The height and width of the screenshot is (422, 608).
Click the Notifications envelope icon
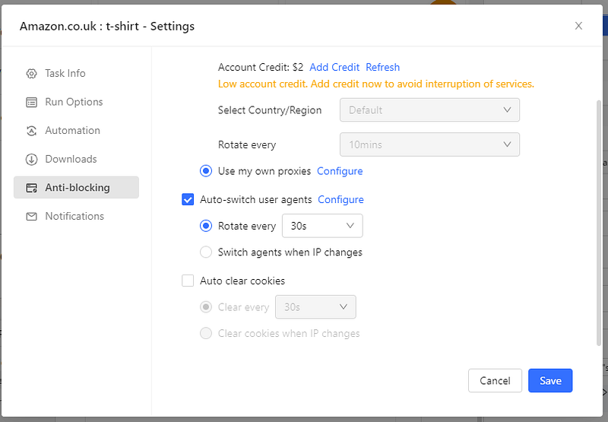(31, 217)
